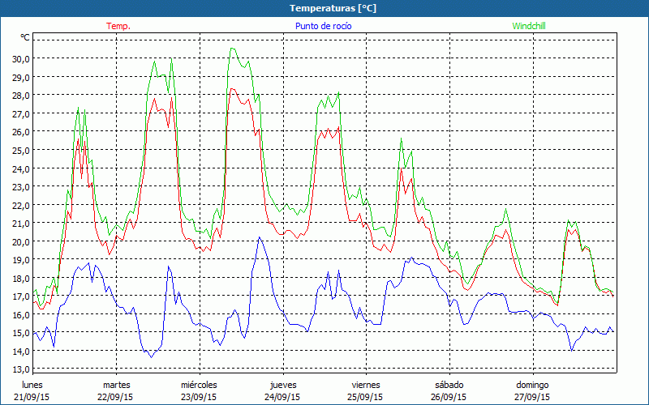649x405 pixels.
Task: Click the "lunes" day label on the x-axis
Action: point(32,385)
